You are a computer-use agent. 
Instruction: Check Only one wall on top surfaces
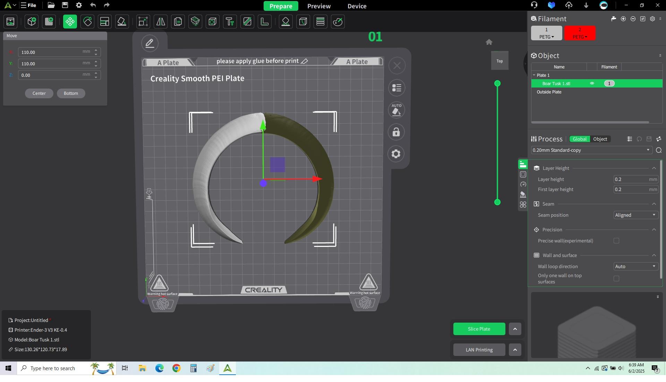tap(616, 279)
